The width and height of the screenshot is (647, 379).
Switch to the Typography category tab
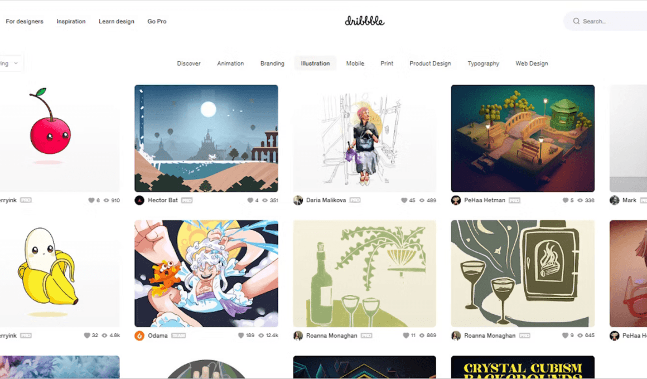coord(483,64)
